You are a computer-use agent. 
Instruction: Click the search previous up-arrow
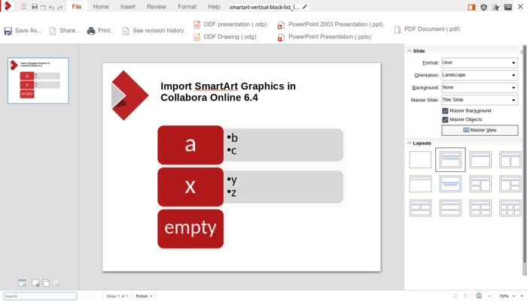pos(84,296)
